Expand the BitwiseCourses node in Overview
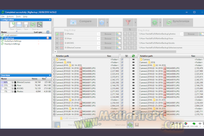The image size is (204, 136). point(12,82)
